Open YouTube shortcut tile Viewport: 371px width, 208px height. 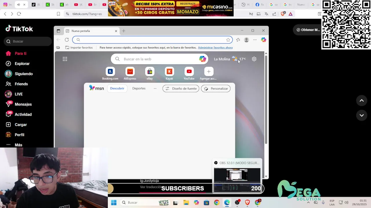[189, 74]
